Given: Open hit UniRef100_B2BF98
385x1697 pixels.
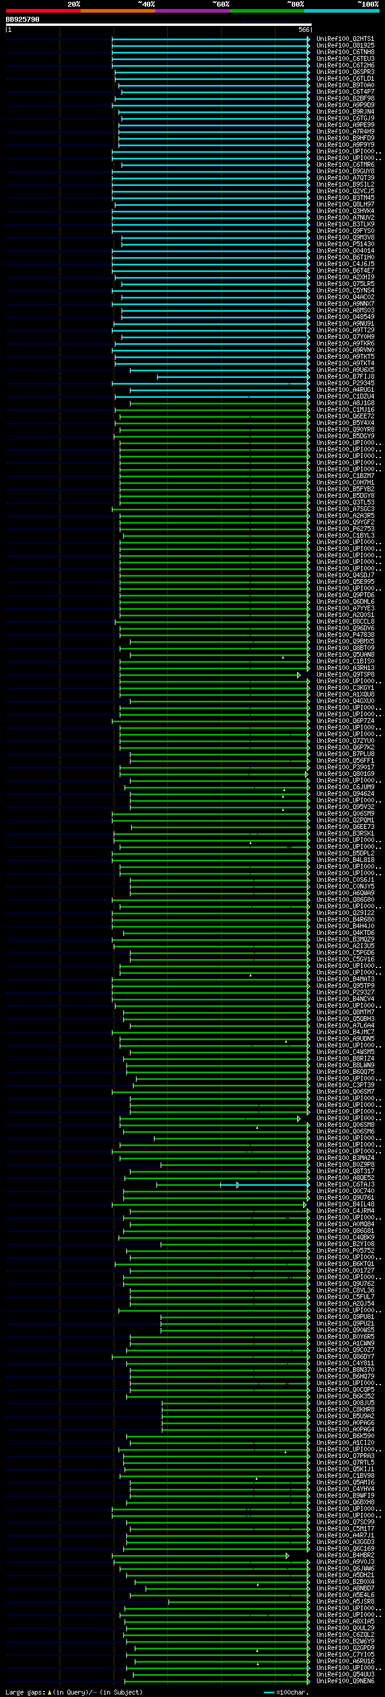Looking at the screenshot, I should pos(345,99).
